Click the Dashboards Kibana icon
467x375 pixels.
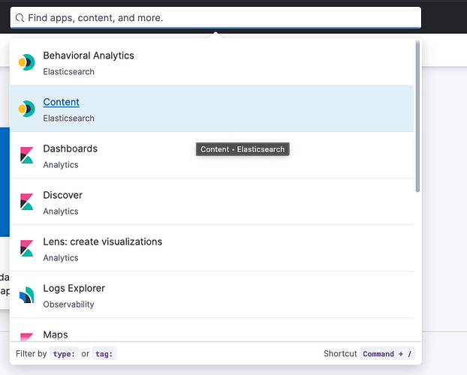click(27, 156)
